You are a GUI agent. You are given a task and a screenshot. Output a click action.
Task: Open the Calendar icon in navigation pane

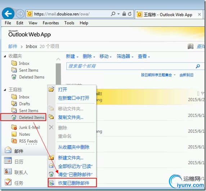pos(8,160)
